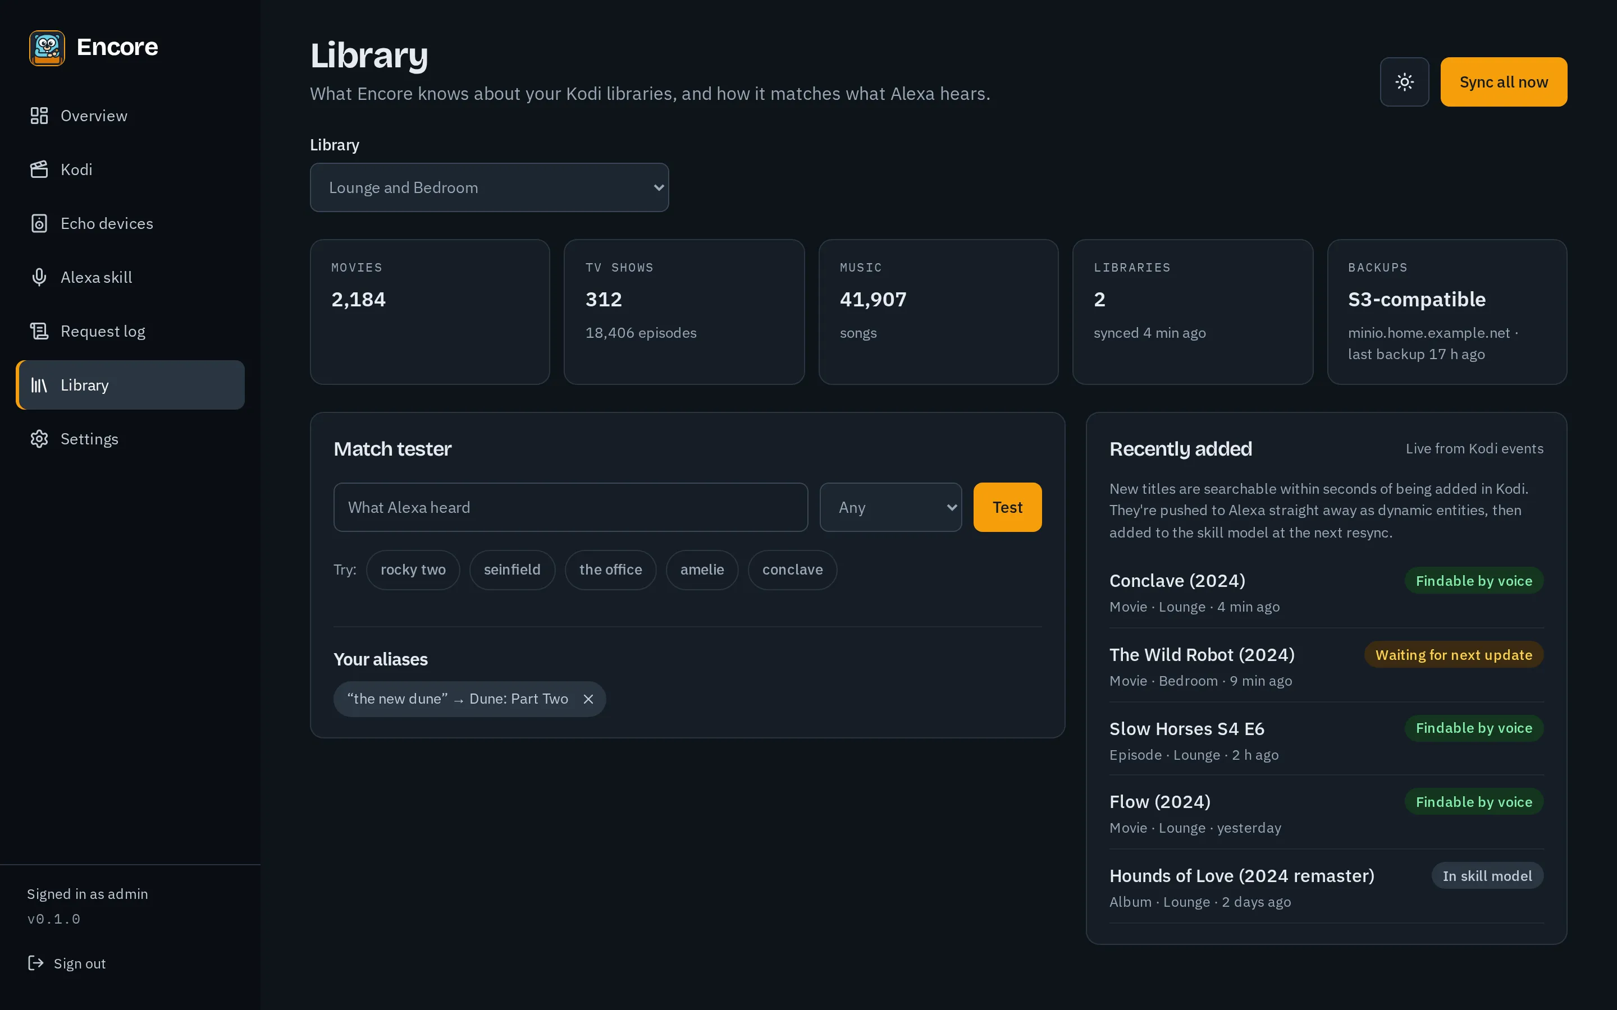The height and width of the screenshot is (1010, 1617).
Task: Try the "seinfield" sample phrase
Action: pyautogui.click(x=512, y=570)
